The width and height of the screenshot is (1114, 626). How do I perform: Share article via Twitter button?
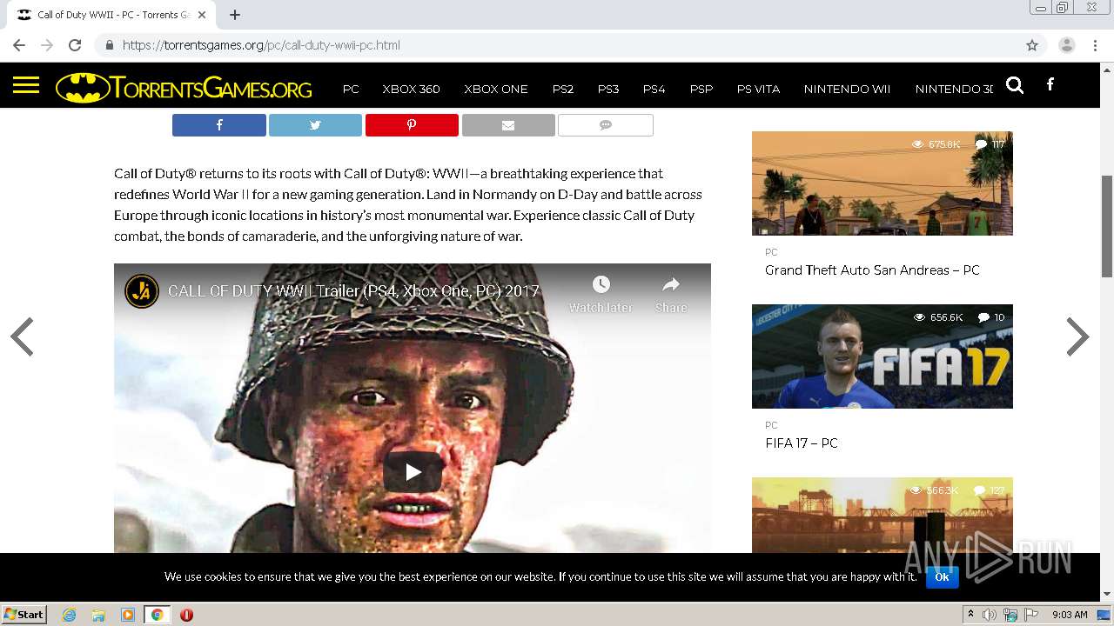tap(315, 125)
